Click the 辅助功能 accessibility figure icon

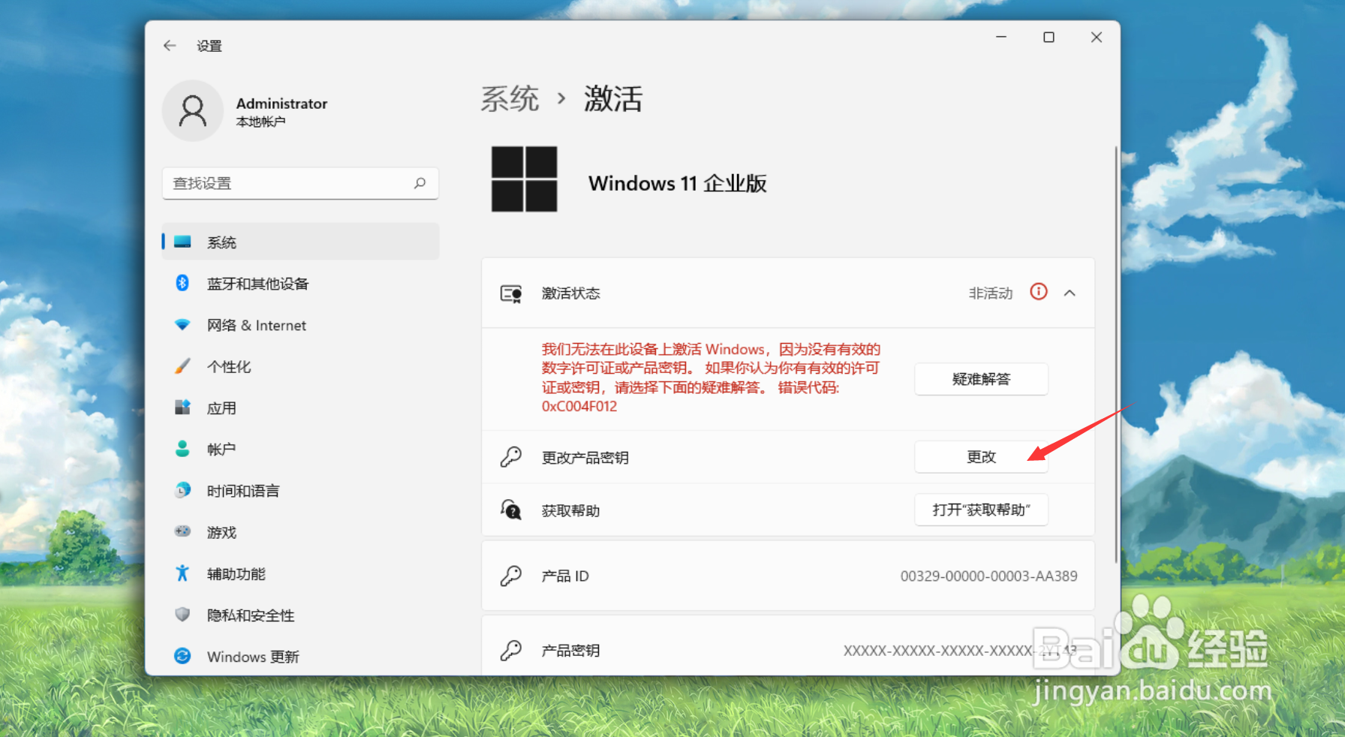[182, 573]
